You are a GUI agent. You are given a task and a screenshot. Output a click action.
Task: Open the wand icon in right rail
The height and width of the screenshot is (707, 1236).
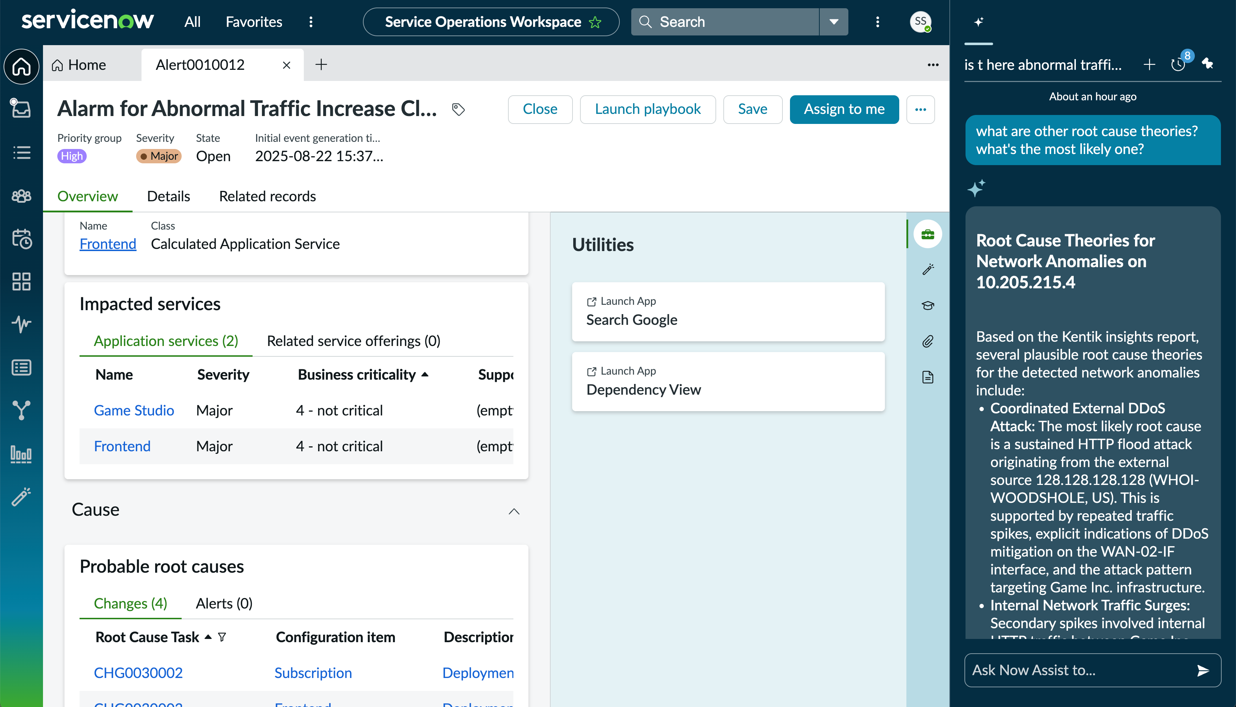pyautogui.click(x=928, y=269)
